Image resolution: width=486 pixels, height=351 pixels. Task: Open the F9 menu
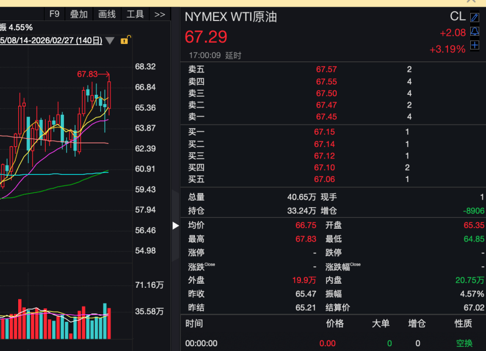[54, 14]
